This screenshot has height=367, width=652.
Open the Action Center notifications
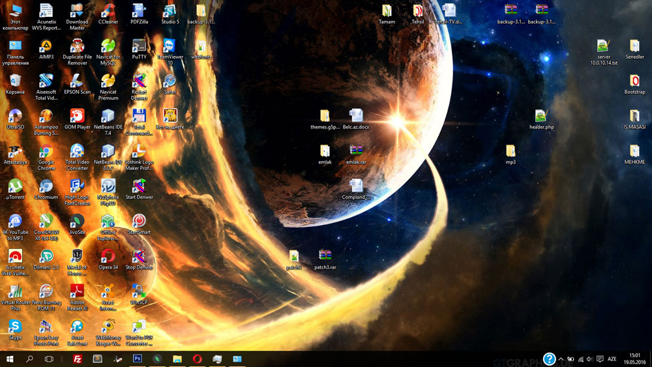point(600,359)
